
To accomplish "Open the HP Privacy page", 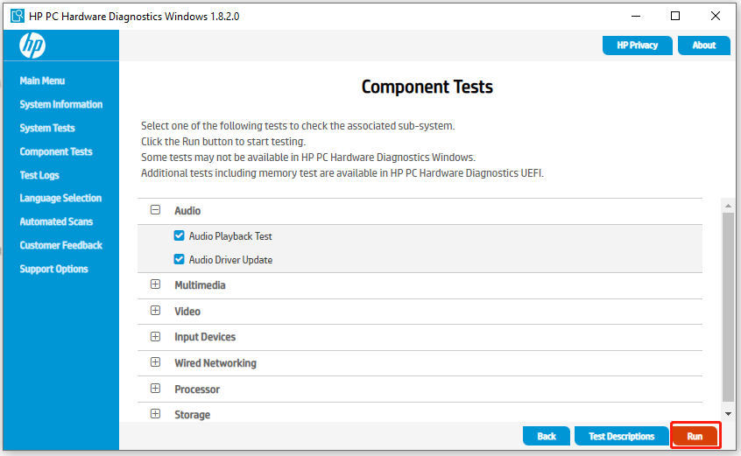I will [637, 46].
